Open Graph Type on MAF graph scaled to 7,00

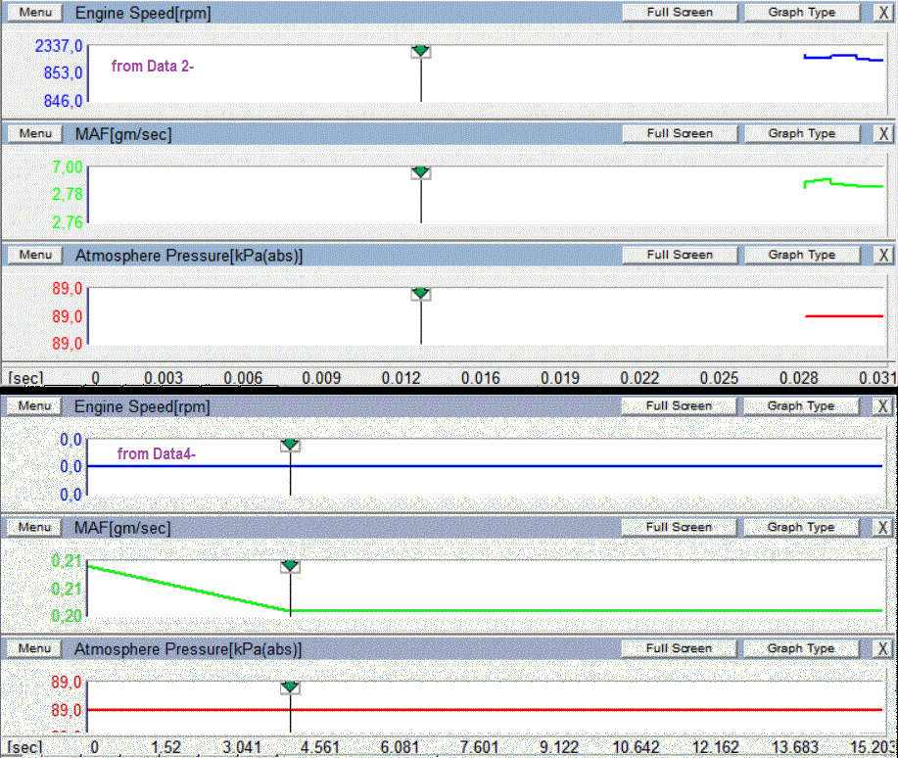(801, 133)
